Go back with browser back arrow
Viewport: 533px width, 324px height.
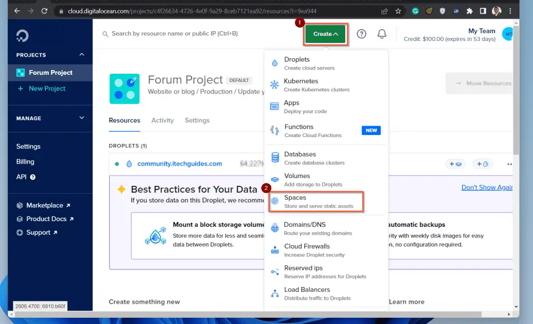coord(17,11)
